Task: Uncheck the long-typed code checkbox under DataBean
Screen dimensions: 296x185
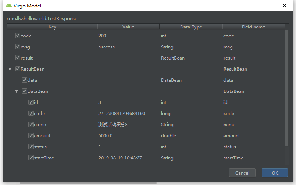Action: [31, 113]
